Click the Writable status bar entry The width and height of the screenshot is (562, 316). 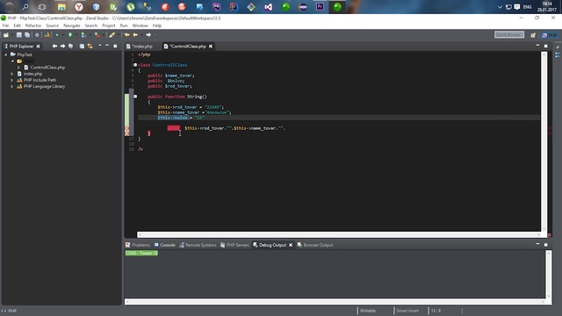coord(367,311)
